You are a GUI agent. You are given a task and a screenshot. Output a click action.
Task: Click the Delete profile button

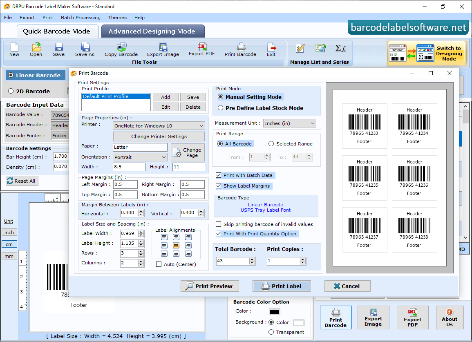(x=193, y=107)
